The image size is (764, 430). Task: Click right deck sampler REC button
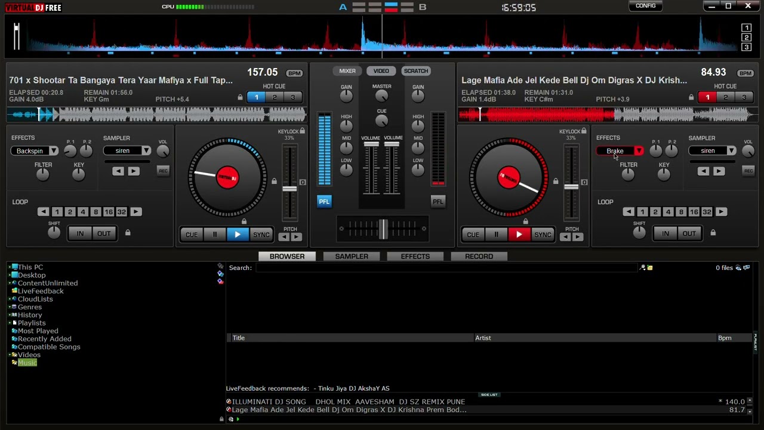748,171
